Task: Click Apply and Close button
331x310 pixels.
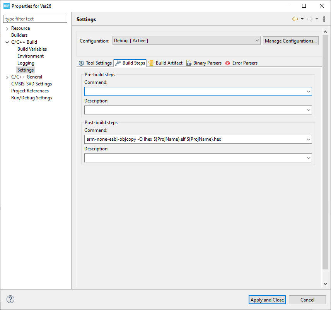Action: tap(267, 300)
